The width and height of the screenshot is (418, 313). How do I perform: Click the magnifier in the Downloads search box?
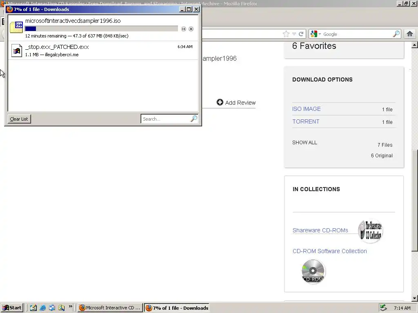[194, 119]
